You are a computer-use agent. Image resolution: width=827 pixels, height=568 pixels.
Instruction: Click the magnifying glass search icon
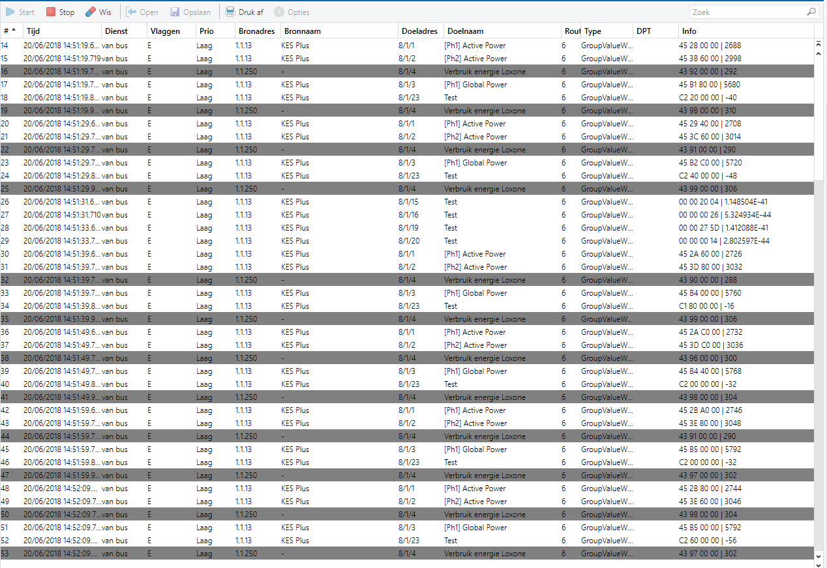pyautogui.click(x=811, y=12)
